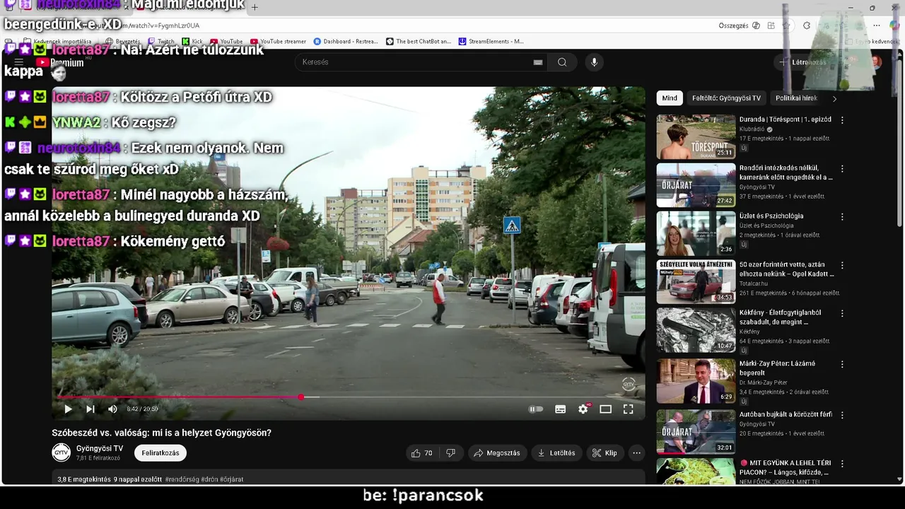This screenshot has height=509, width=905.
Task: Open the #őrjárat hashtag link
Action: pos(231,479)
